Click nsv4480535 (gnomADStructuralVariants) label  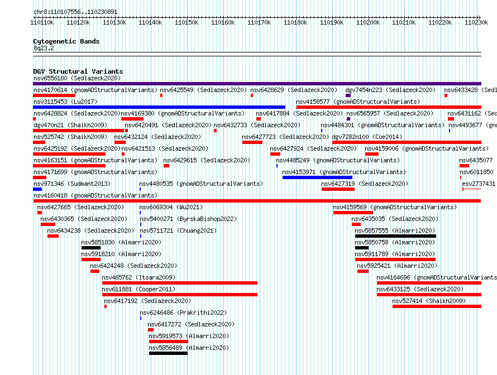[201, 184]
